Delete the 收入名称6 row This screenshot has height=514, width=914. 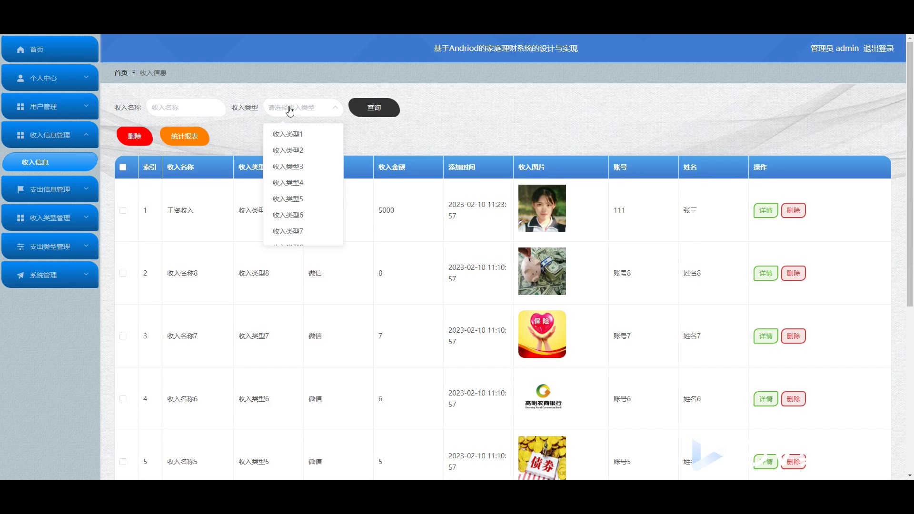[x=794, y=399]
